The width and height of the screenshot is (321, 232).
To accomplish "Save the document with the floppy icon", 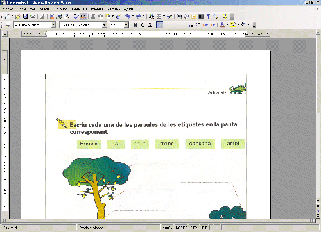I will (25, 16).
